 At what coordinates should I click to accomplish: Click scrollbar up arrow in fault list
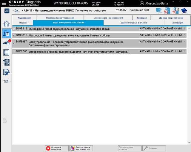[189, 28]
